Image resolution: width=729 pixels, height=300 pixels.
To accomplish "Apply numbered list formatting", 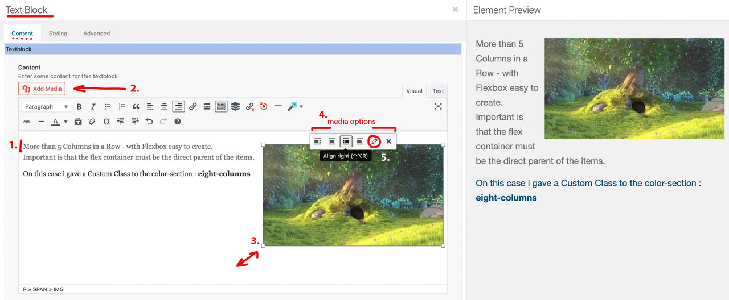I will (x=122, y=106).
